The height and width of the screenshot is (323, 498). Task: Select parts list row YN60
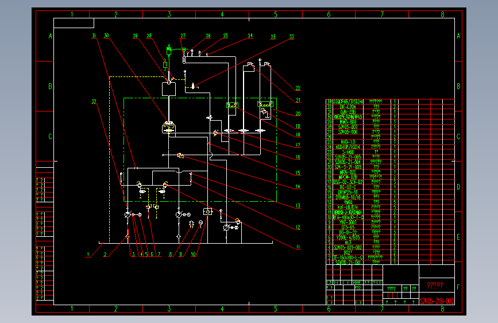tap(391, 202)
